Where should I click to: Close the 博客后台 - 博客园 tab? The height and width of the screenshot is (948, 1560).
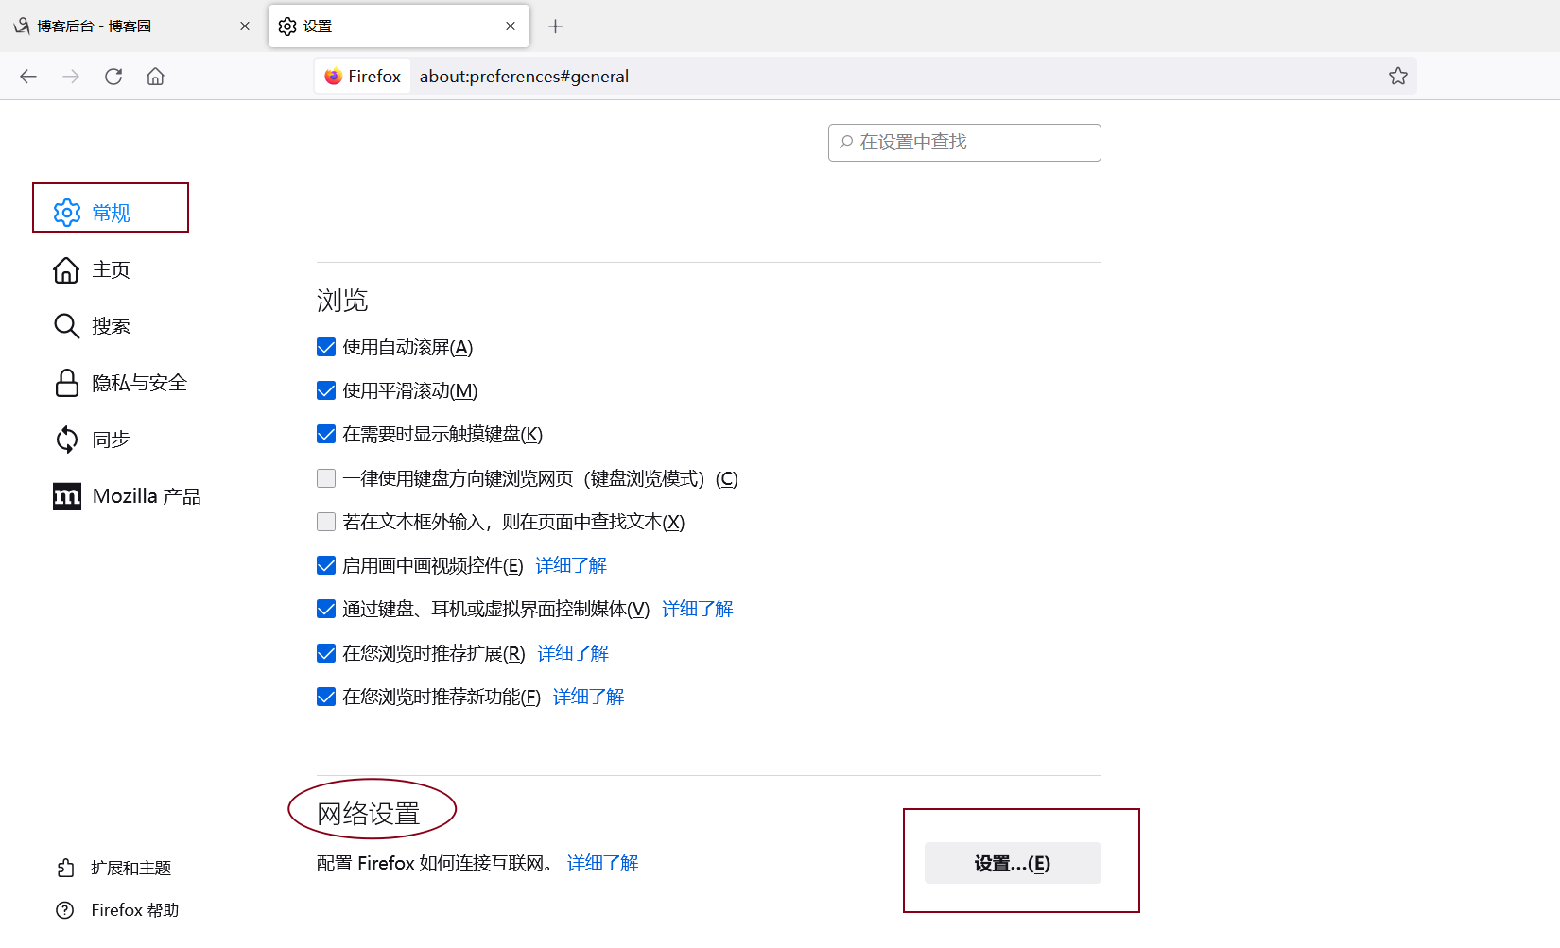pos(245,26)
